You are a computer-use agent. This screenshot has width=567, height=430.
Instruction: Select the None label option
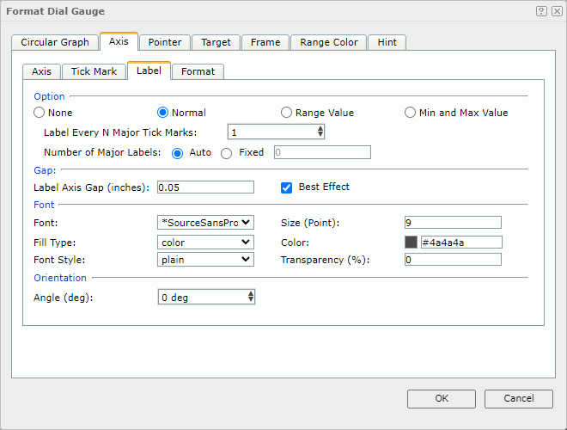pyautogui.click(x=39, y=113)
